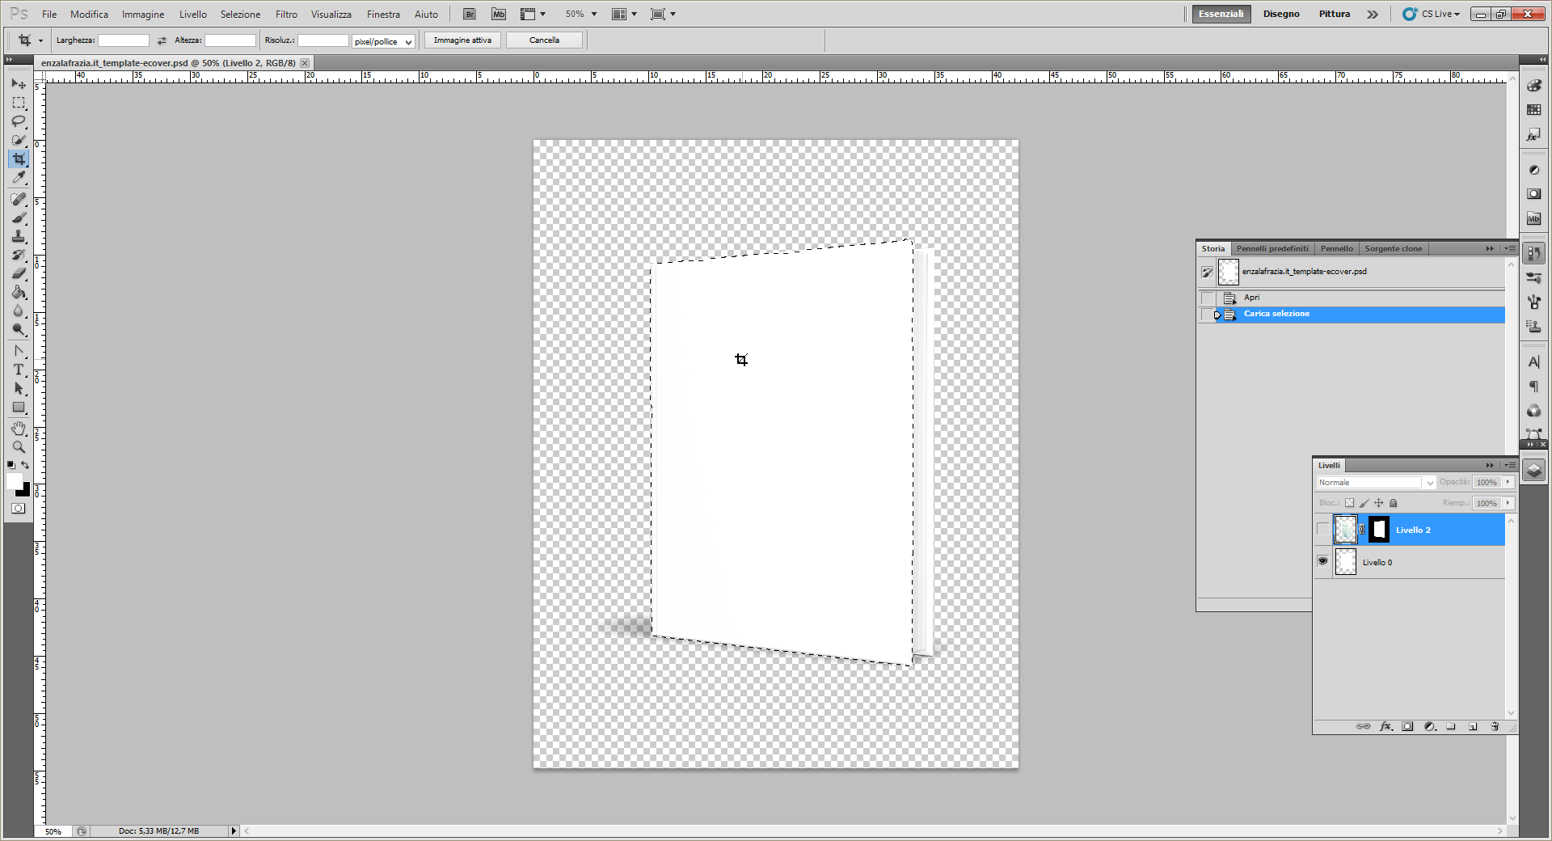Expand the Opacità slider arrow

[1508, 482]
